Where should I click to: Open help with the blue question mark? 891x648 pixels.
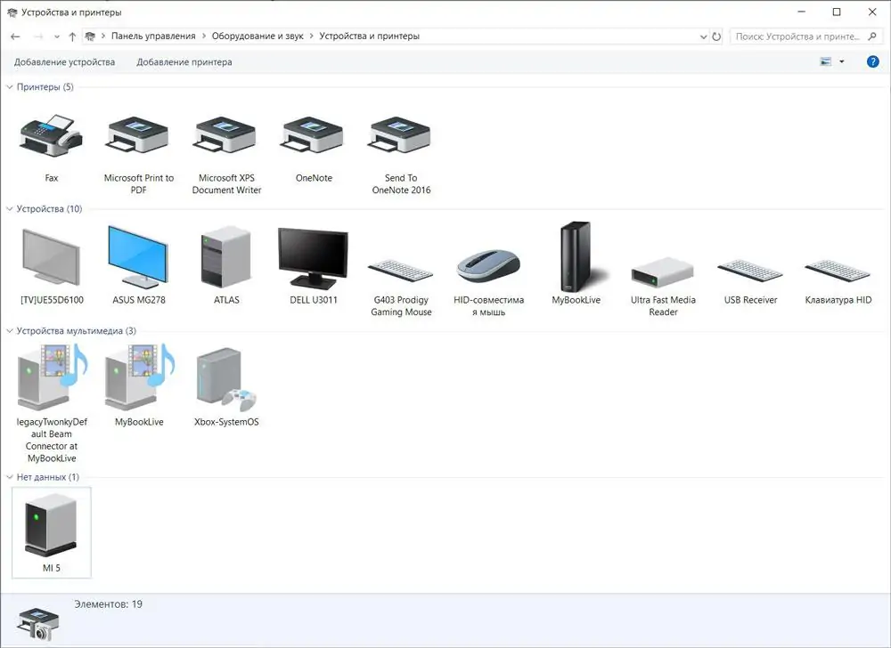(x=873, y=61)
